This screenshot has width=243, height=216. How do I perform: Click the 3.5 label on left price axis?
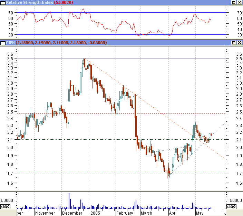10,59
